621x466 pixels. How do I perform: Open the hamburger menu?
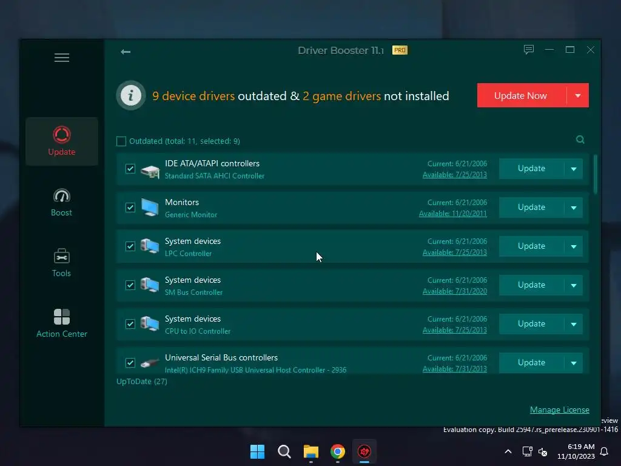coord(62,58)
